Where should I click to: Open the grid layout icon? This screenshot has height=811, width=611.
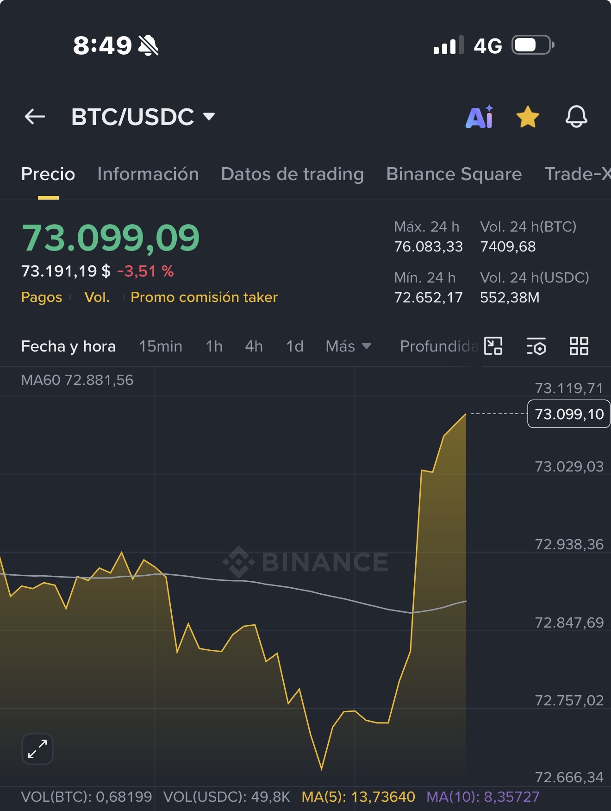(579, 346)
